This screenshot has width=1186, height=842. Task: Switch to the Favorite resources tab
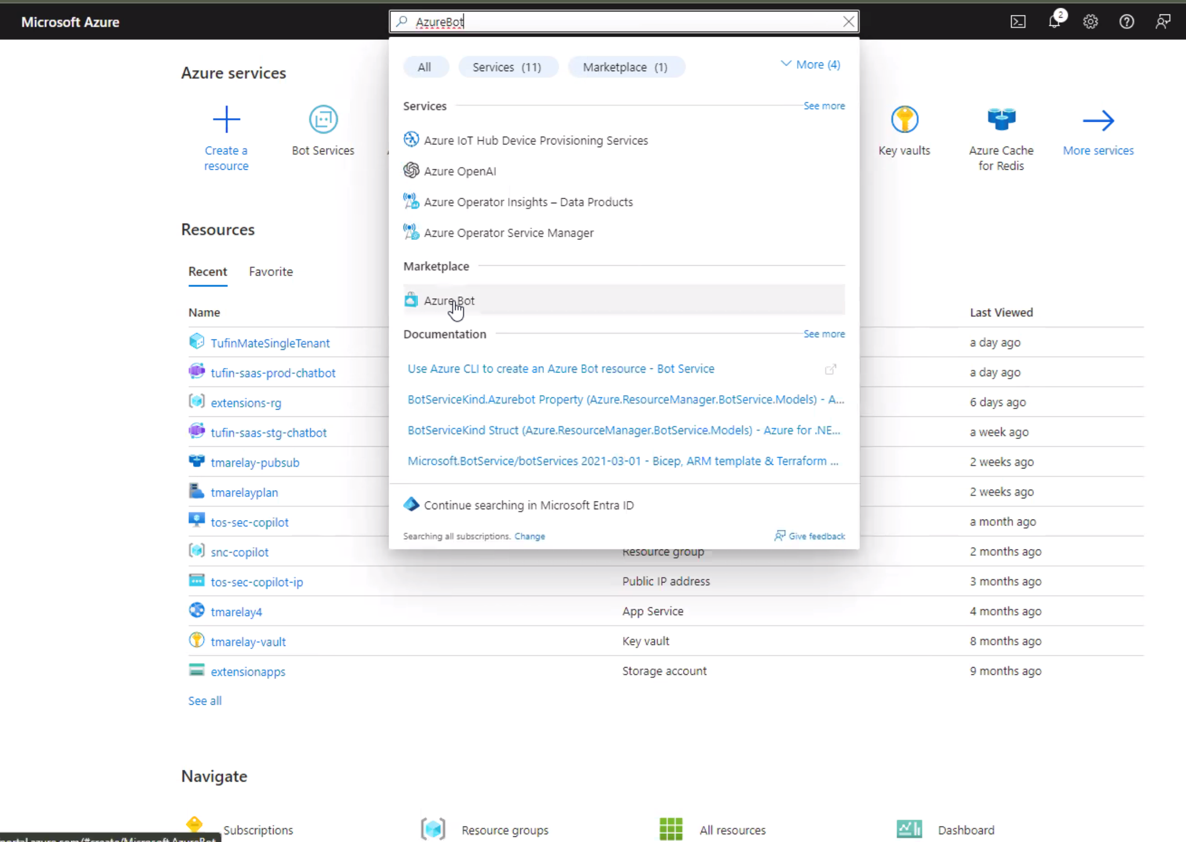tap(271, 272)
